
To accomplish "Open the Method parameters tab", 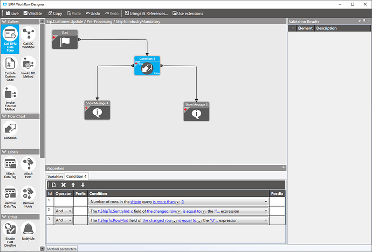I will click(x=61, y=249).
